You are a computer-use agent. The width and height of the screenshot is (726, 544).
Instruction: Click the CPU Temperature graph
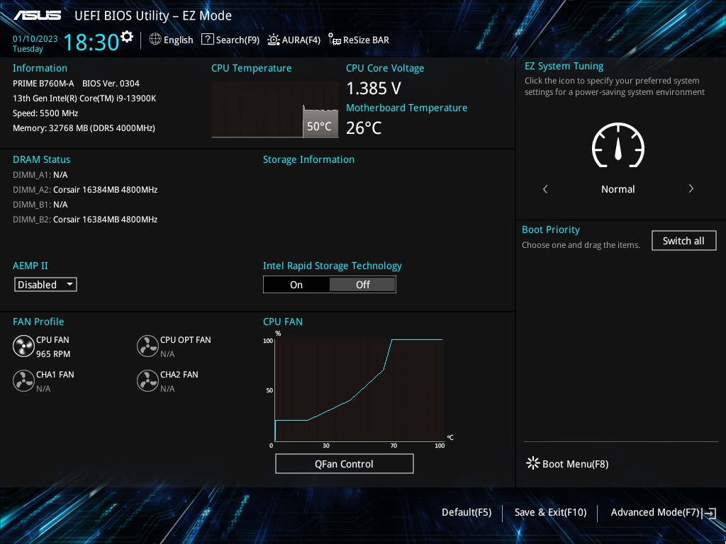click(x=275, y=110)
